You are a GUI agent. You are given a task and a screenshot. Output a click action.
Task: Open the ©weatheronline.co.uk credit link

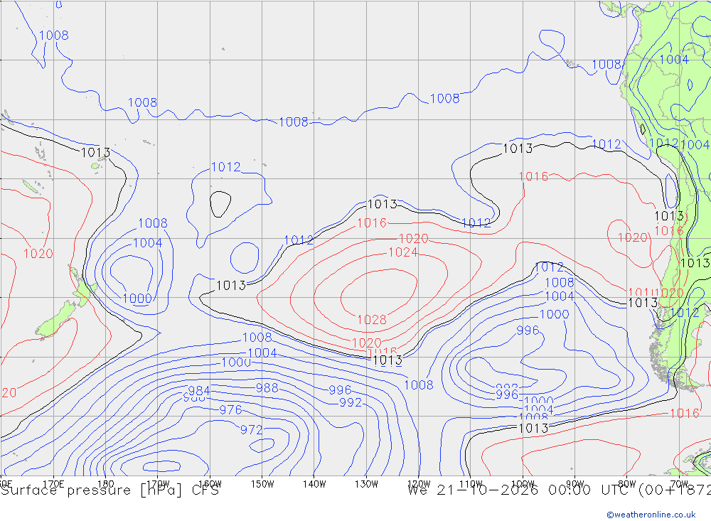[x=651, y=515]
